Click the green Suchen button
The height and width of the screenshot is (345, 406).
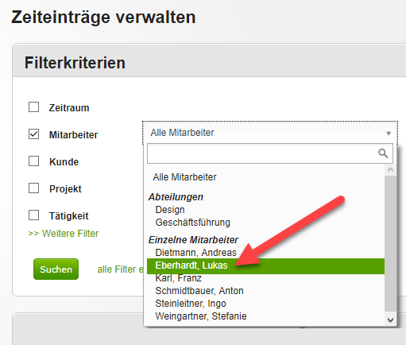click(56, 269)
